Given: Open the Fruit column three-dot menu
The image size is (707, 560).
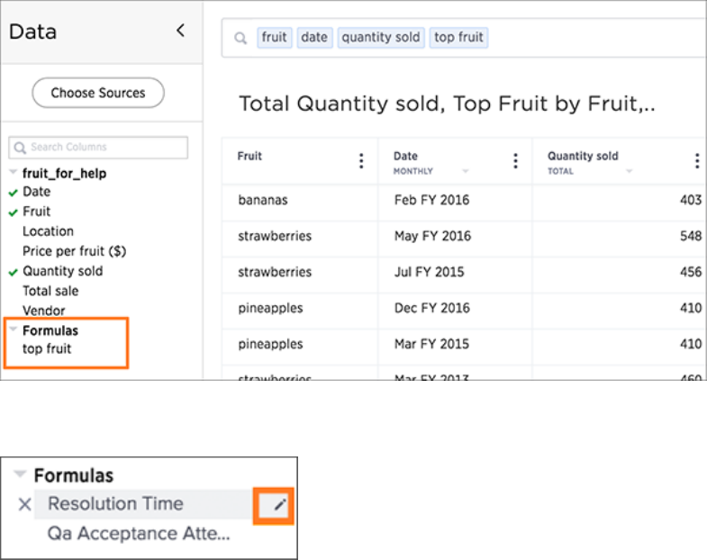Looking at the screenshot, I should click(361, 161).
